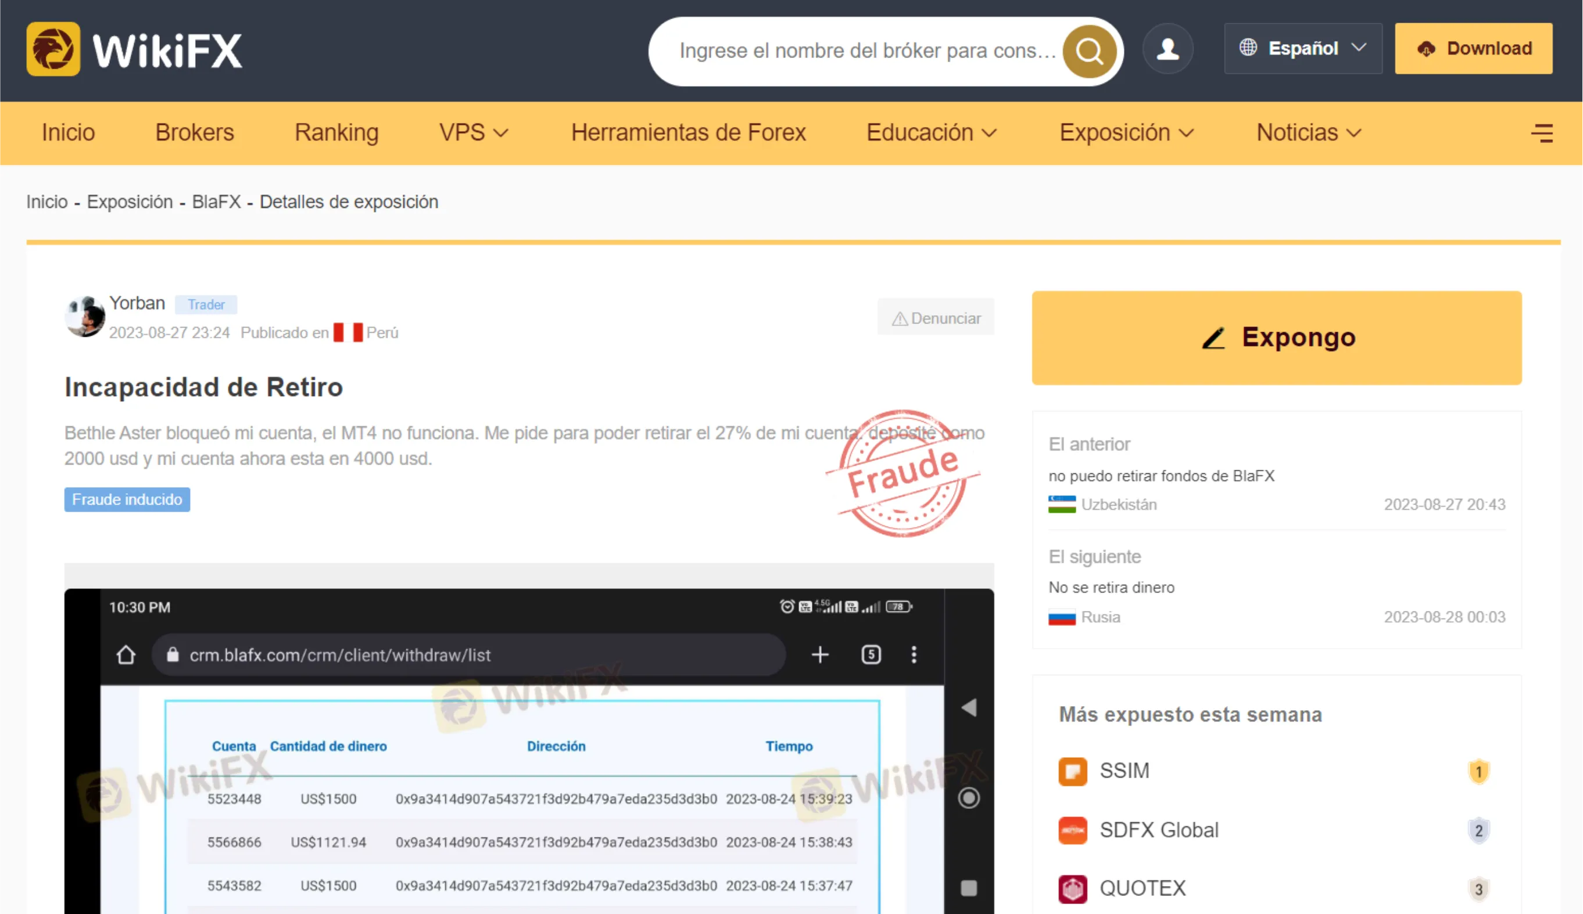1583x914 pixels.
Task: Click the Download button
Action: (1474, 48)
